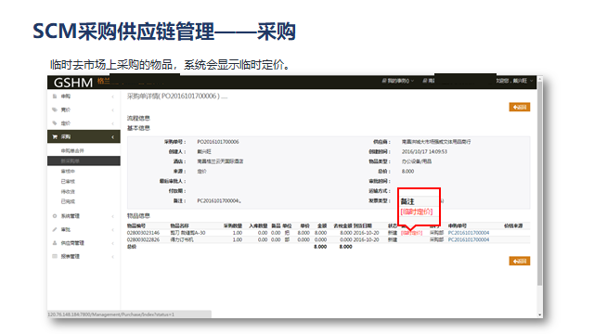The height and width of the screenshot is (334, 594).
Task: Select the 申购单合并 submenu item
Action: click(72, 150)
